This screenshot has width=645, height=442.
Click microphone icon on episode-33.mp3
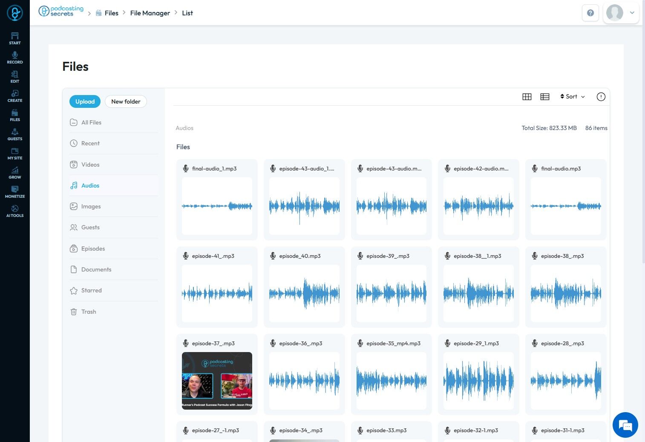click(x=360, y=430)
